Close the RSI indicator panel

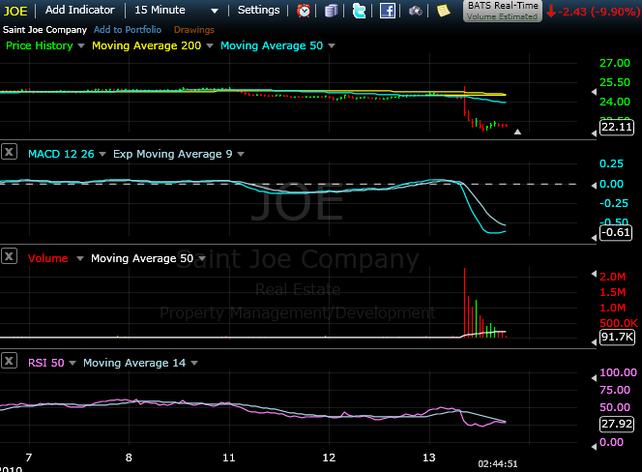coord(9,361)
